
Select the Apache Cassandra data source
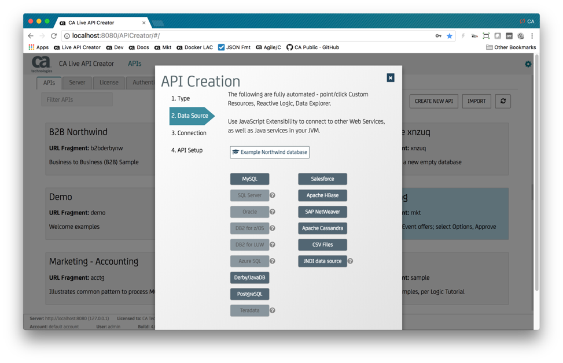click(322, 228)
